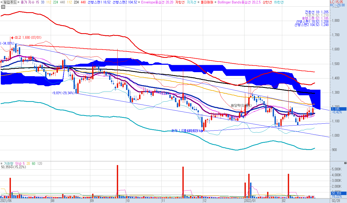This screenshot has height=203, width=347.
Task: Click the 기준선 52: 1,210 readout
Action: coord(317,15)
